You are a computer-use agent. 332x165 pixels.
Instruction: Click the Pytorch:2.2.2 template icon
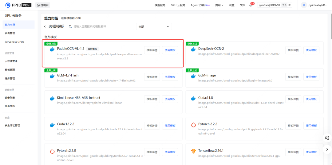tap(193, 125)
